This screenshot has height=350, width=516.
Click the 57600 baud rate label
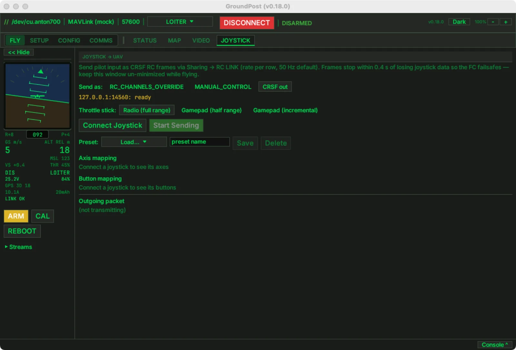point(131,22)
